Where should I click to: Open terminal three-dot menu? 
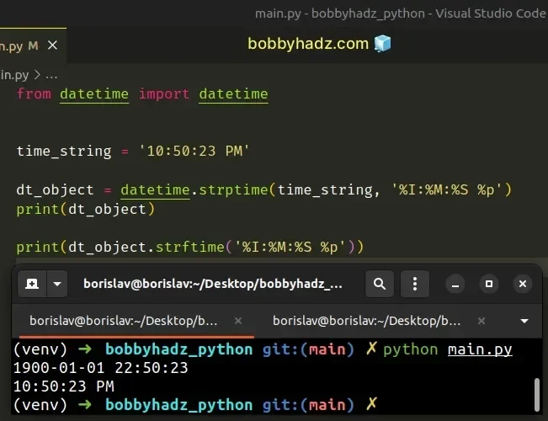[x=415, y=284]
